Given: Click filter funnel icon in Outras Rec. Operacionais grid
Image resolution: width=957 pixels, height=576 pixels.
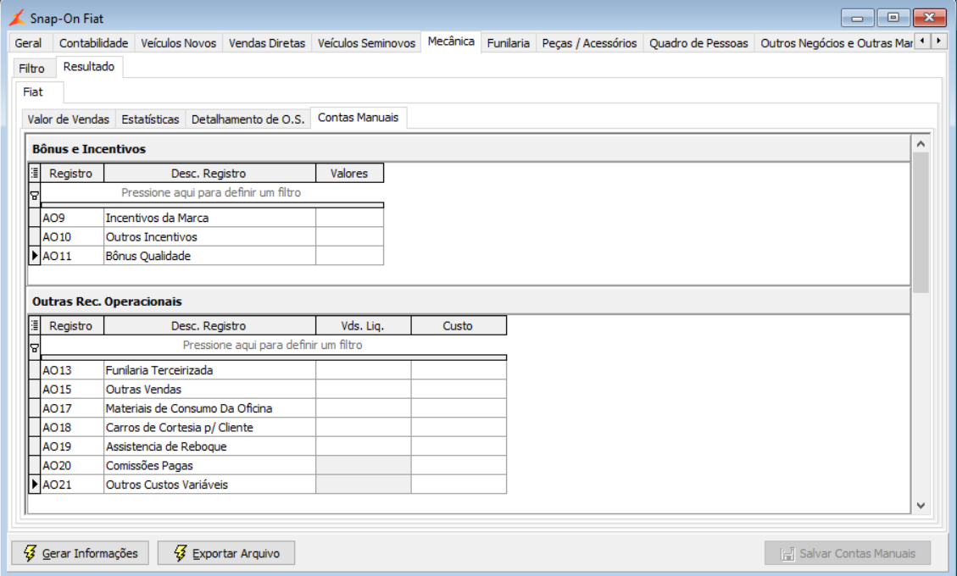Looking at the screenshot, I should [x=35, y=348].
